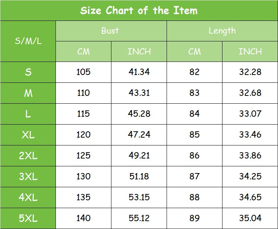Select the XL size row label
This screenshot has width=278, height=229.
click(28, 135)
